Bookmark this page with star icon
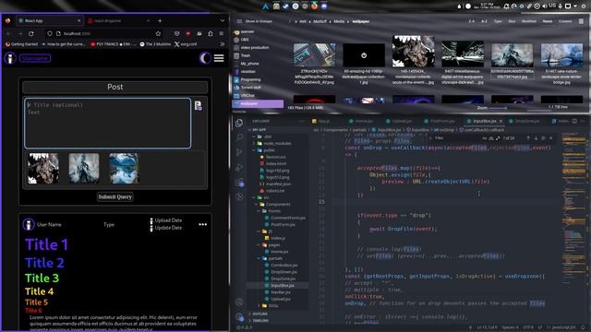Screen dimensions: 591x332 [x=158, y=33]
